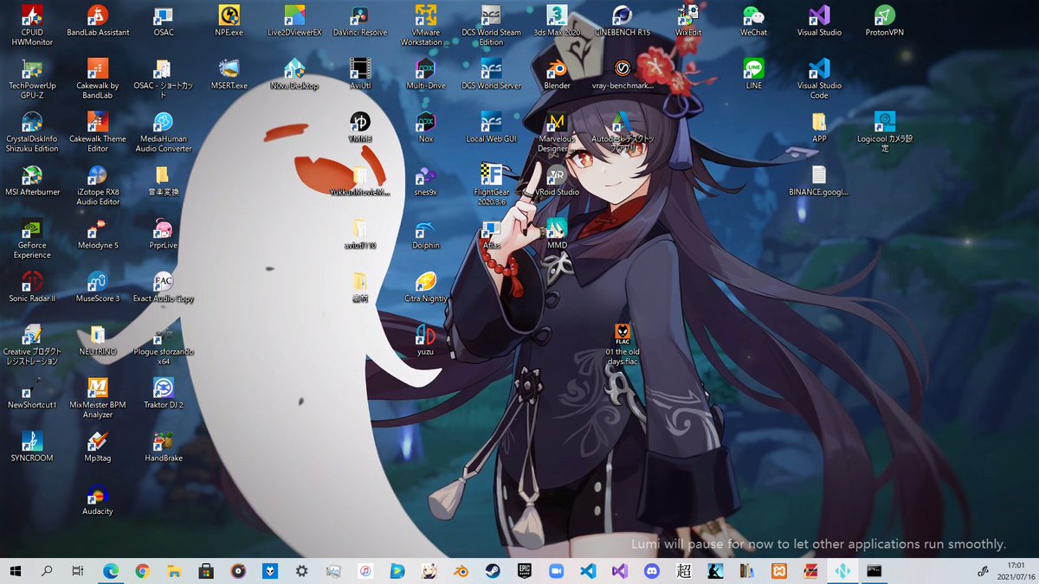Screen dimensions: 1039x584
Task: Open taskbar Search magnifier
Action: (48, 571)
